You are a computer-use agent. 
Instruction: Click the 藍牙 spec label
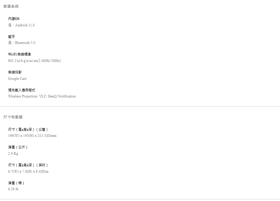coord(11,37)
